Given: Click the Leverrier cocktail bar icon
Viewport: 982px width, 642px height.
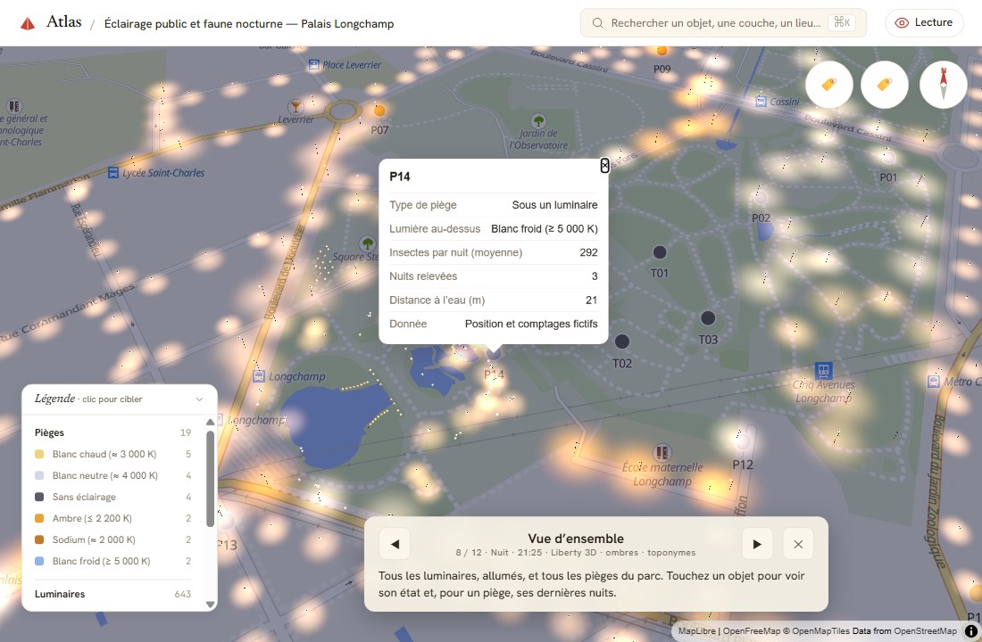Looking at the screenshot, I should pyautogui.click(x=295, y=106).
